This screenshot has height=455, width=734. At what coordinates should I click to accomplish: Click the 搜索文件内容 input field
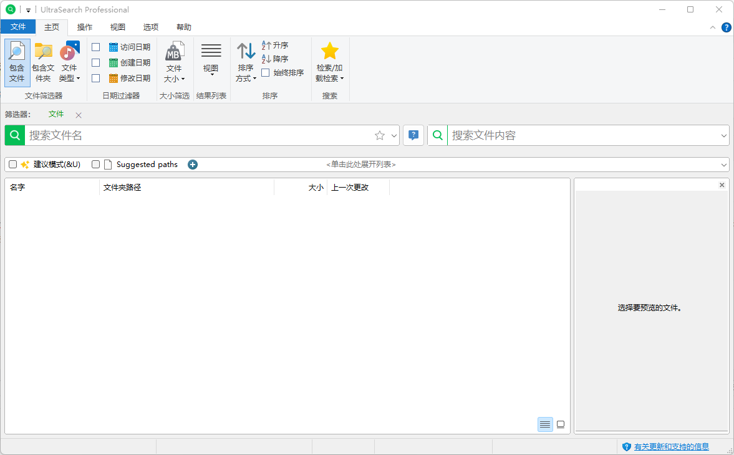click(561, 135)
